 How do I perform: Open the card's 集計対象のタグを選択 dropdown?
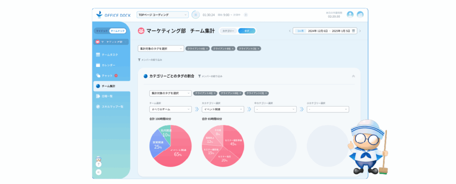point(171,93)
